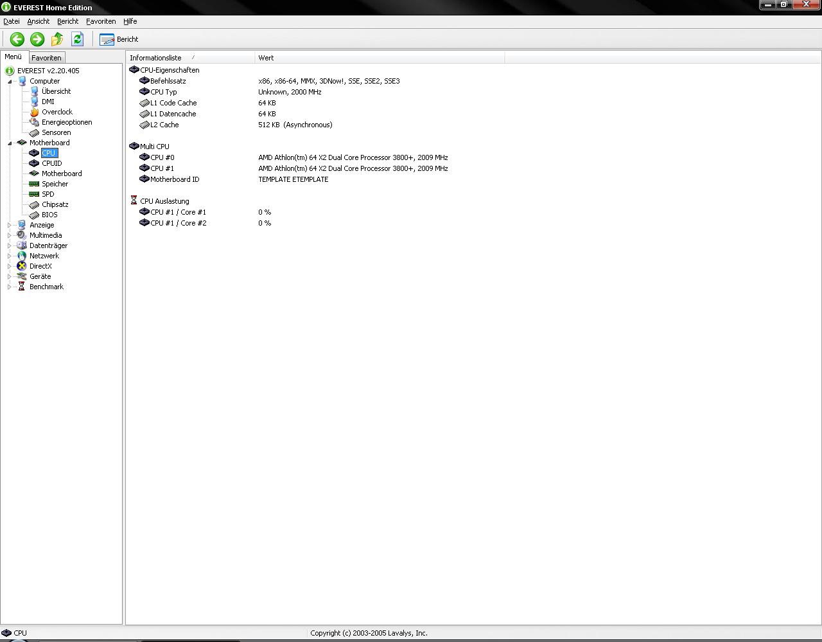Click the Anzeige monitor icon
Image resolution: width=822 pixels, height=642 pixels.
pos(22,225)
